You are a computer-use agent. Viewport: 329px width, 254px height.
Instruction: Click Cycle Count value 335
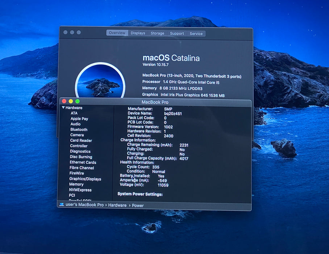click(156, 167)
